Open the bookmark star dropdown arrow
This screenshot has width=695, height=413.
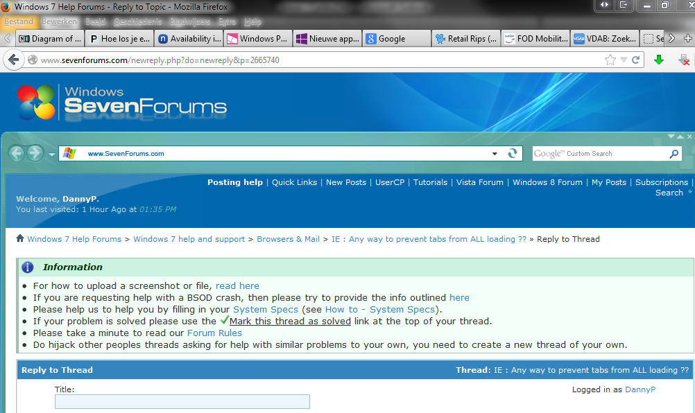pyautogui.click(x=624, y=60)
